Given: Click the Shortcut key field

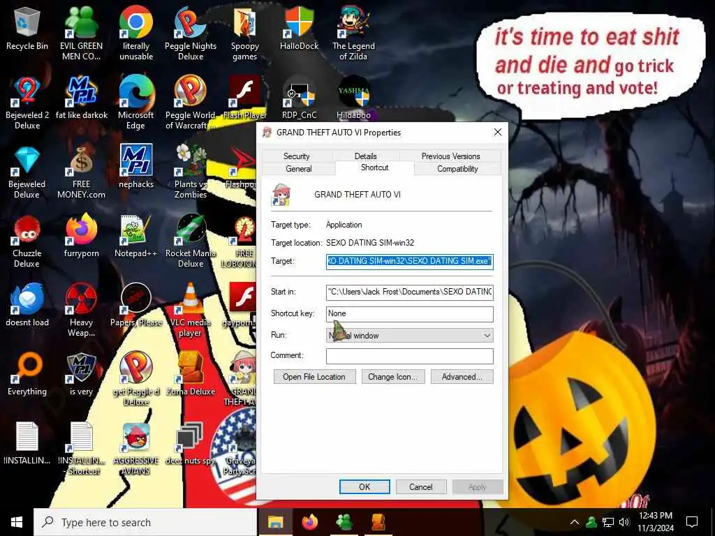Looking at the screenshot, I should point(409,313).
